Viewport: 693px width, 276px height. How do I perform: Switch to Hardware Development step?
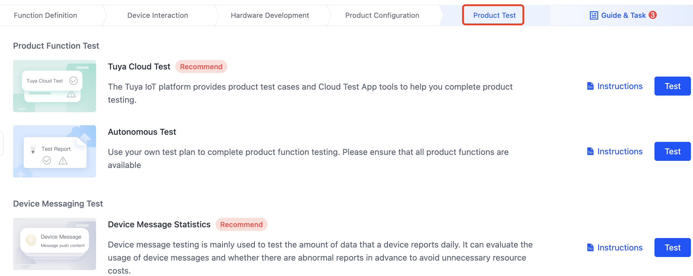point(270,15)
